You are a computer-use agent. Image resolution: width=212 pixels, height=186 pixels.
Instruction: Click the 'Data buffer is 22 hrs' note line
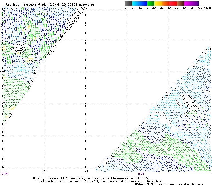click(x=101, y=181)
